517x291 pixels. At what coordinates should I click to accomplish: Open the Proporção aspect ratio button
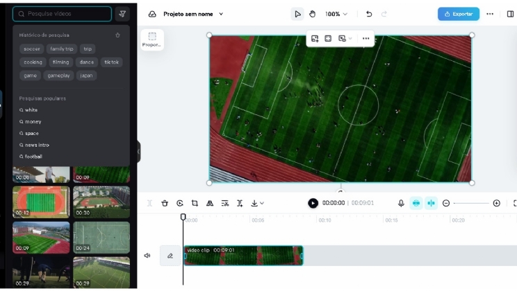(152, 39)
